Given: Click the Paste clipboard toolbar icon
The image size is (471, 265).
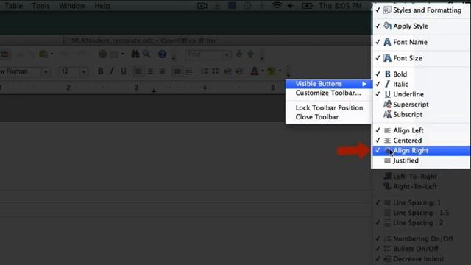Looking at the screenshot, I should [43, 54].
